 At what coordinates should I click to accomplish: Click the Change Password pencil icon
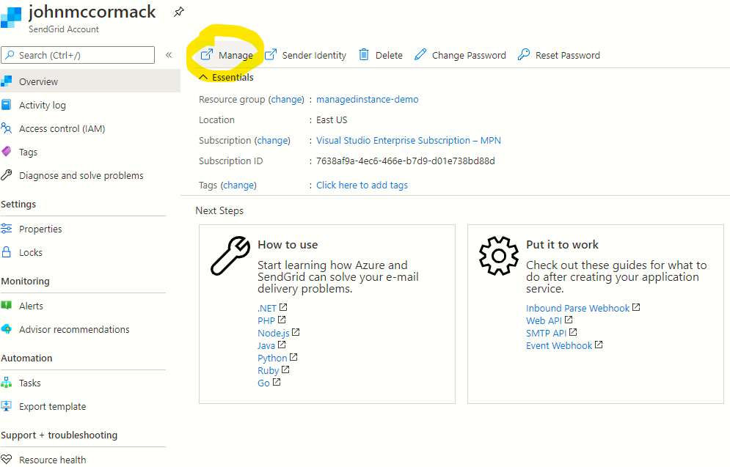pos(420,54)
